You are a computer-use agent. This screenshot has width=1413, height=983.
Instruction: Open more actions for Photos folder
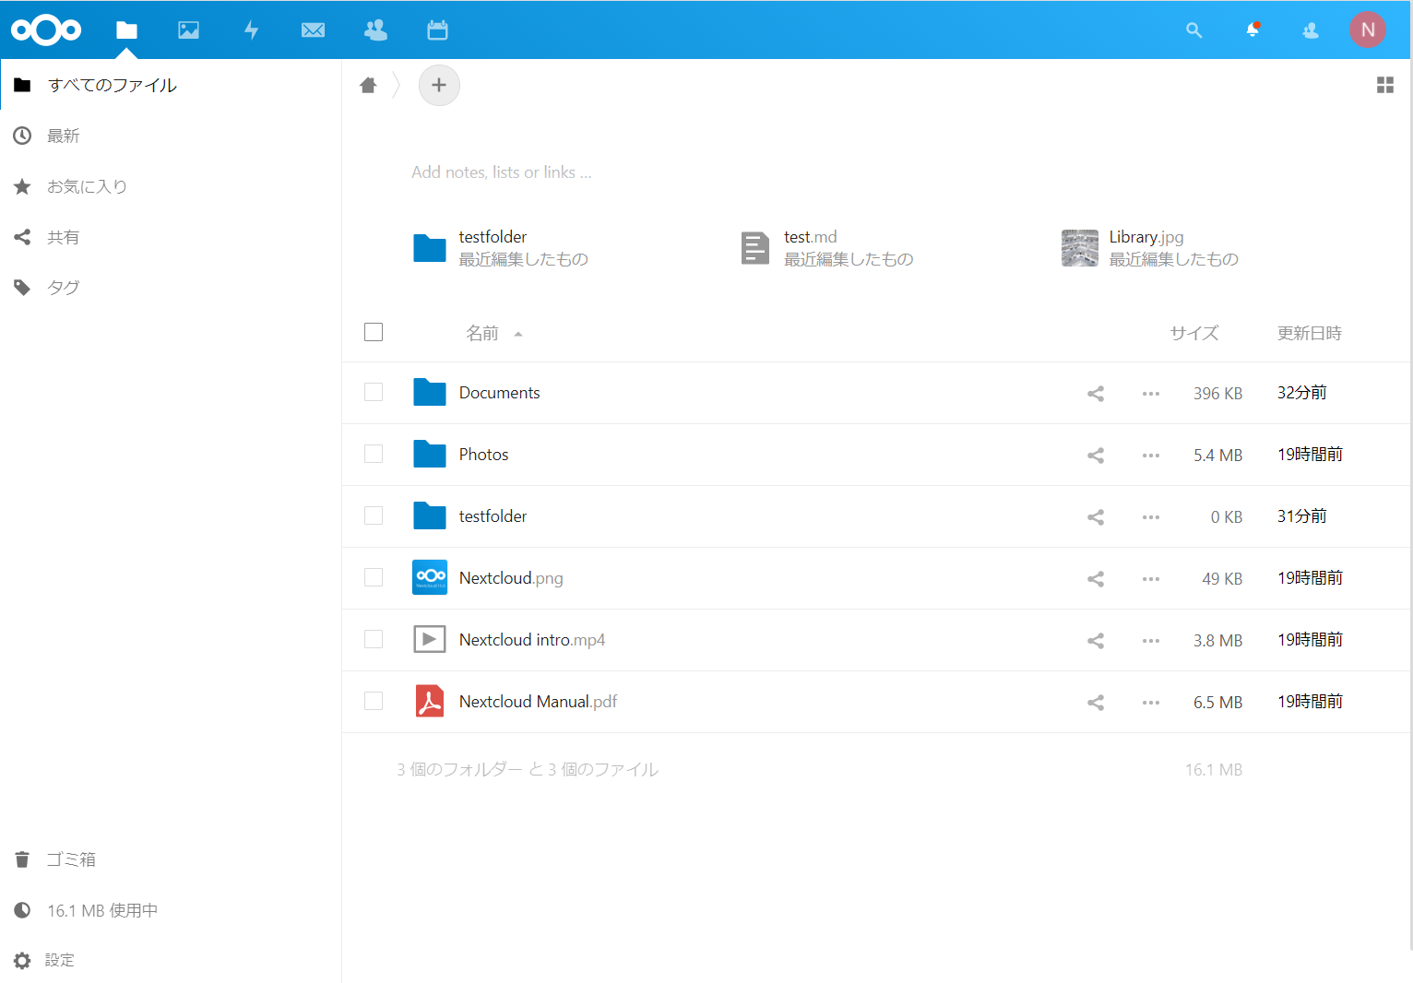(1151, 456)
